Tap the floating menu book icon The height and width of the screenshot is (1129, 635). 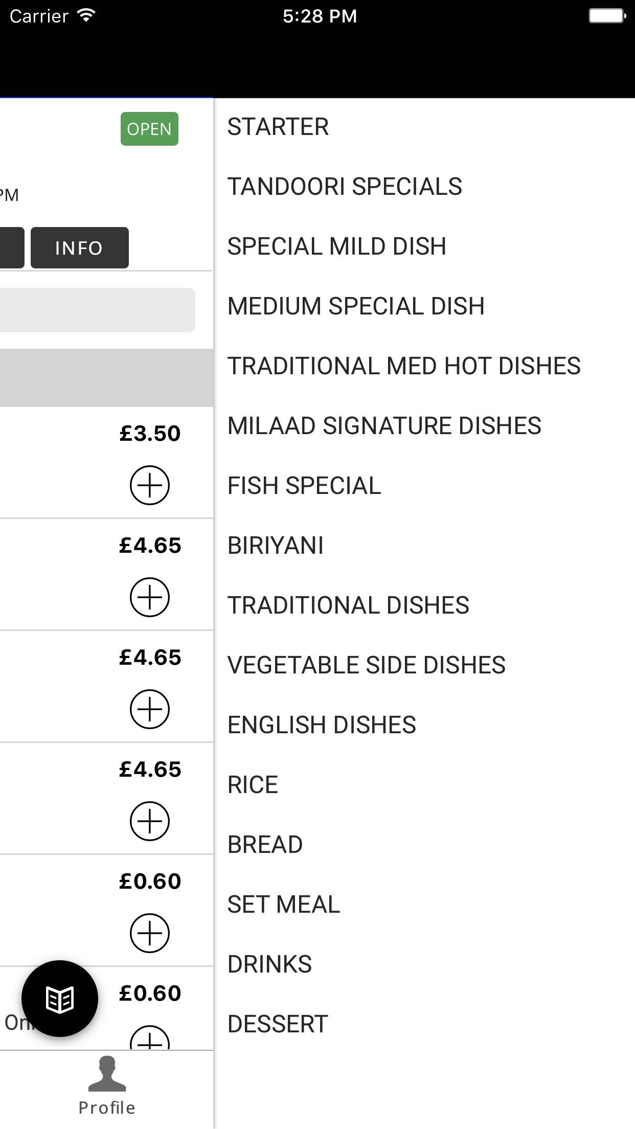coord(60,999)
